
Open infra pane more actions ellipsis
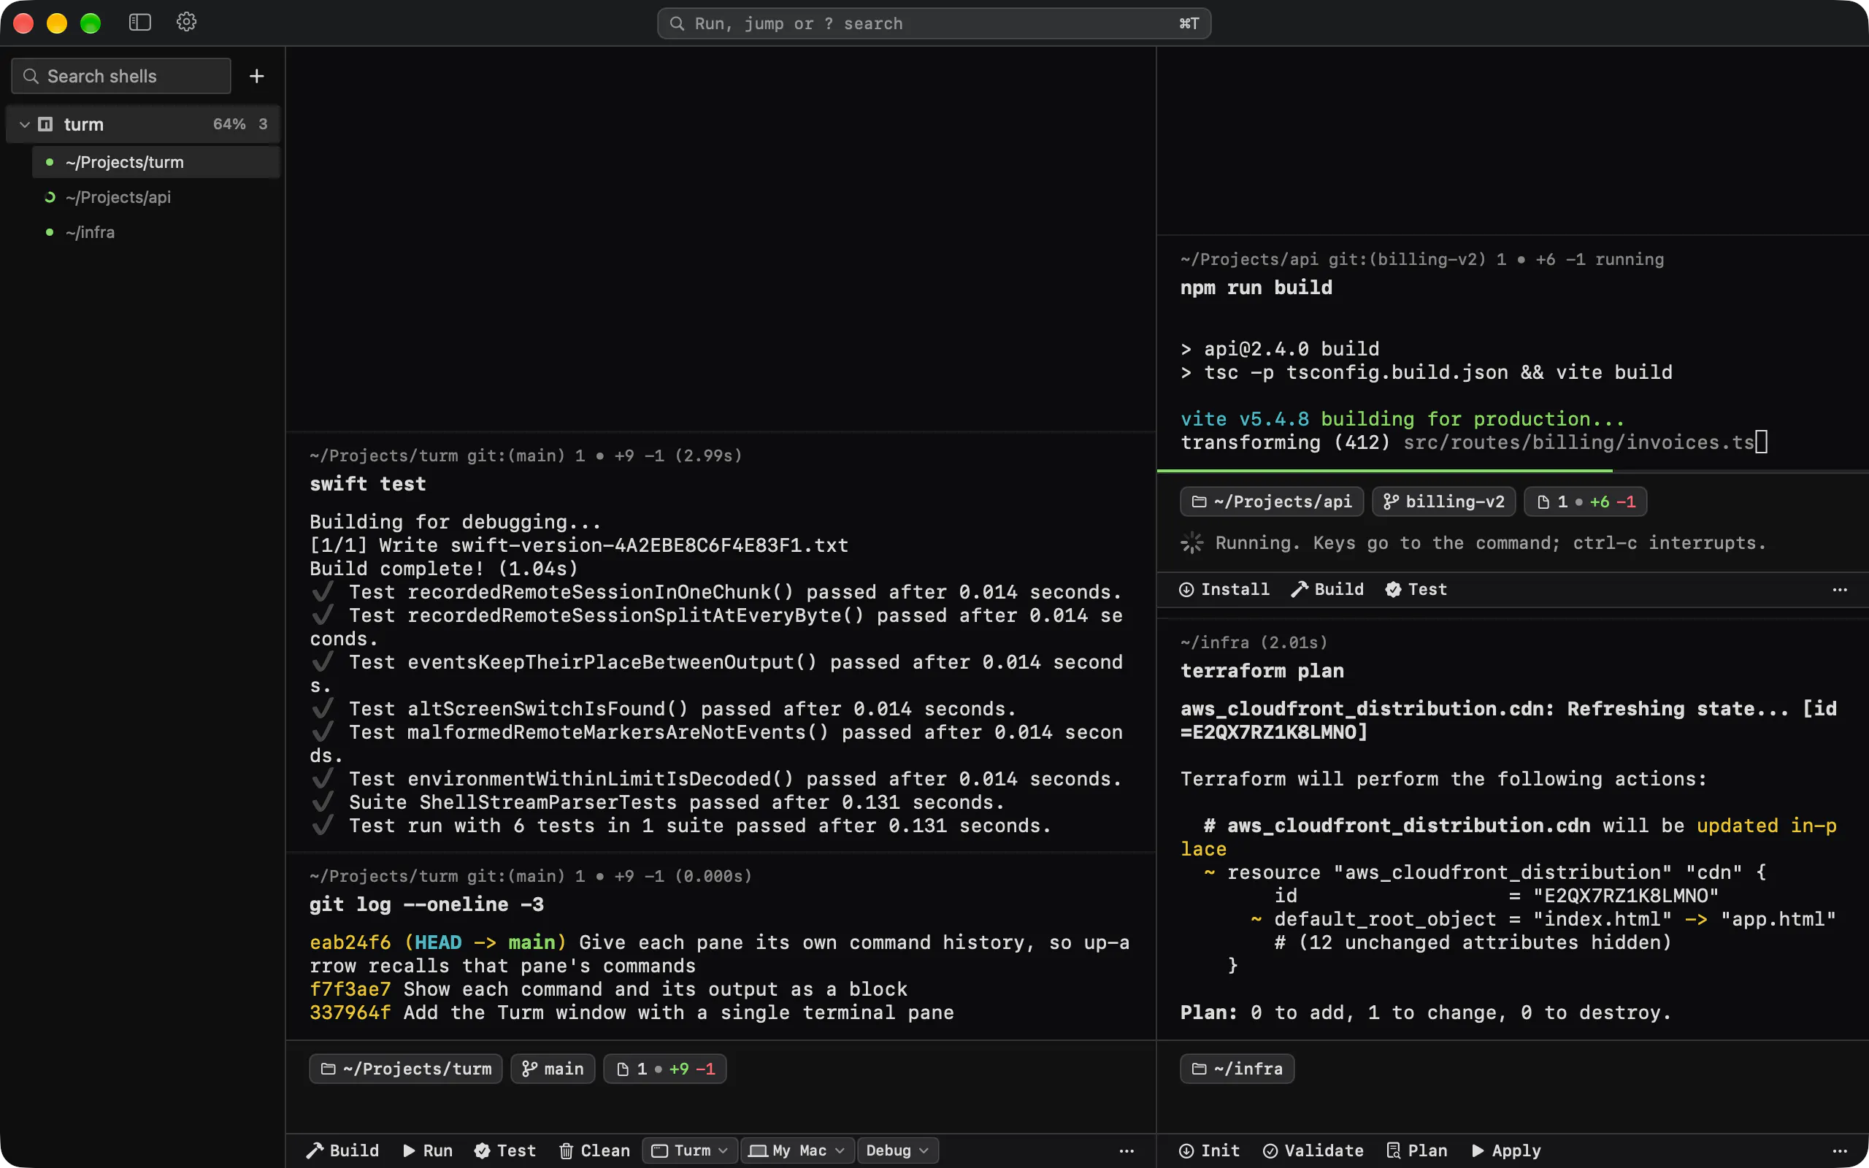1841,1150
